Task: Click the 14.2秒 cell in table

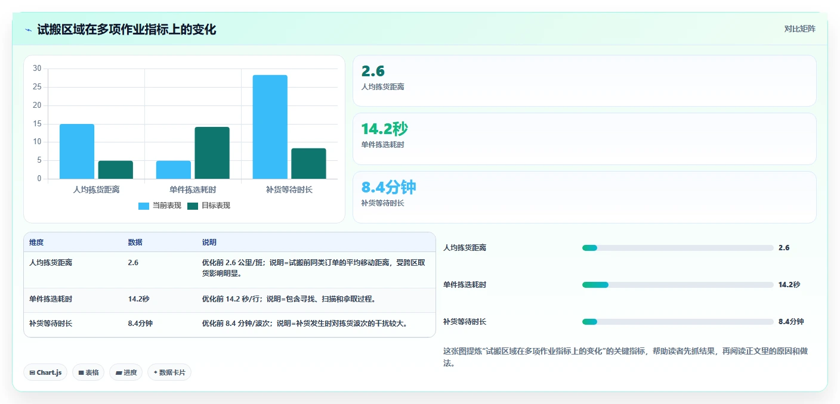Action: point(138,299)
